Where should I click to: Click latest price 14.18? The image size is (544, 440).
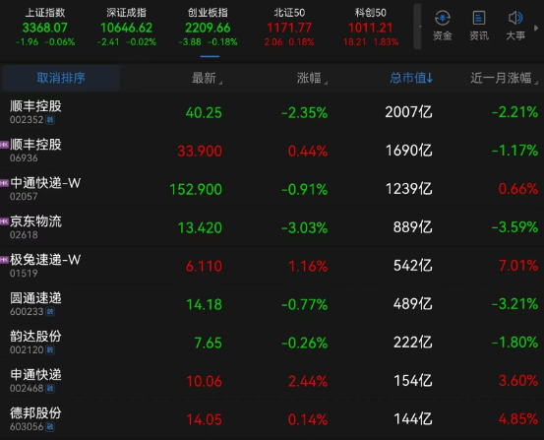[204, 304]
